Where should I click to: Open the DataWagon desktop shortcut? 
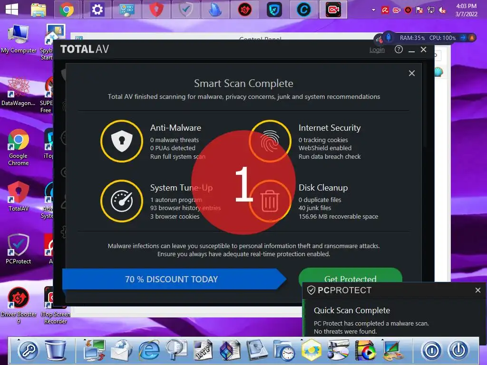pyautogui.click(x=19, y=92)
